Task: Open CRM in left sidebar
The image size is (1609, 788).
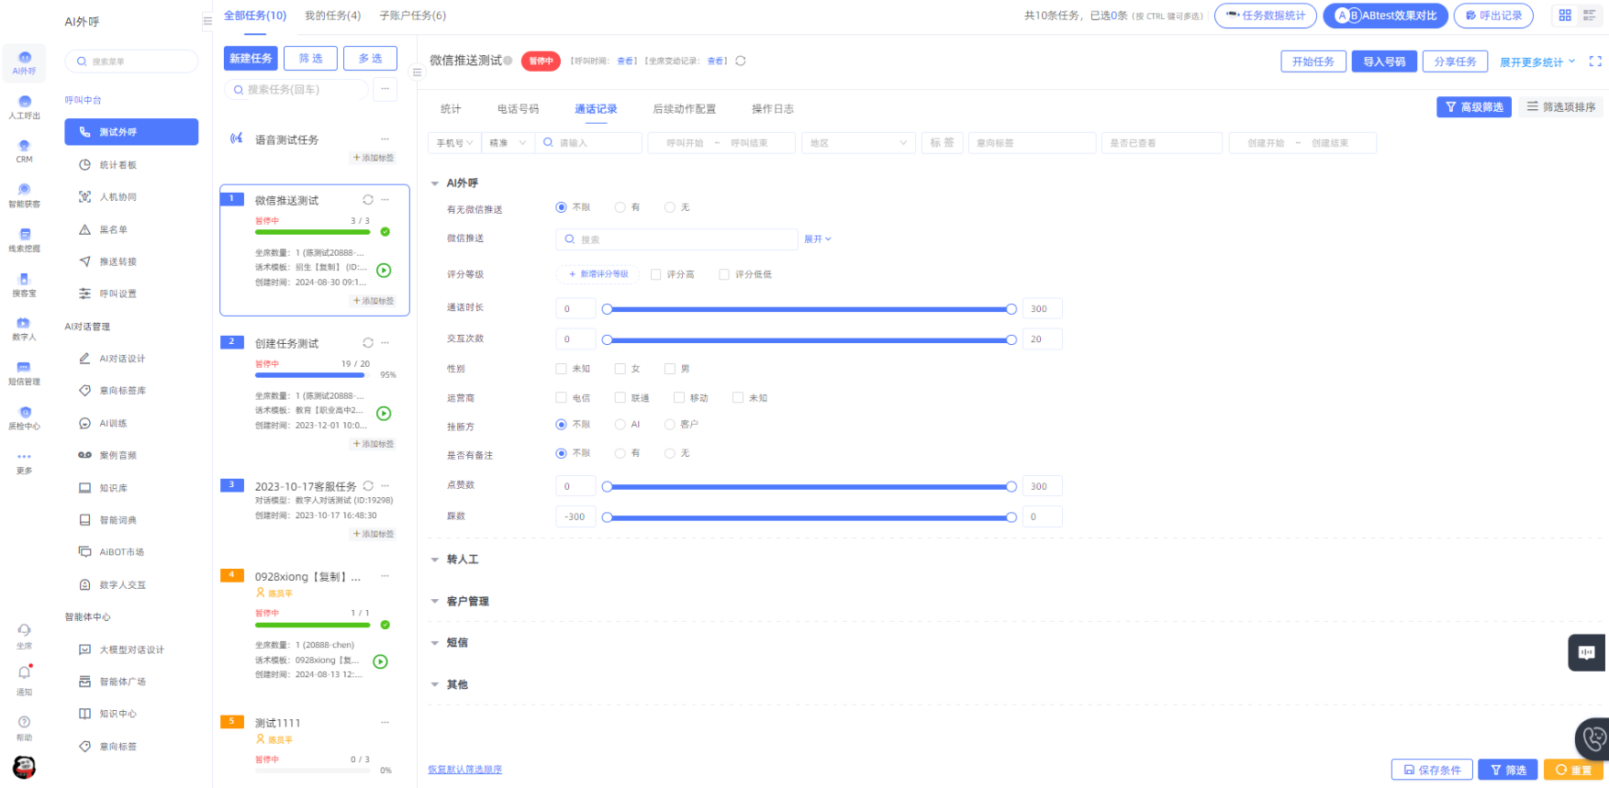Action: pos(24,150)
